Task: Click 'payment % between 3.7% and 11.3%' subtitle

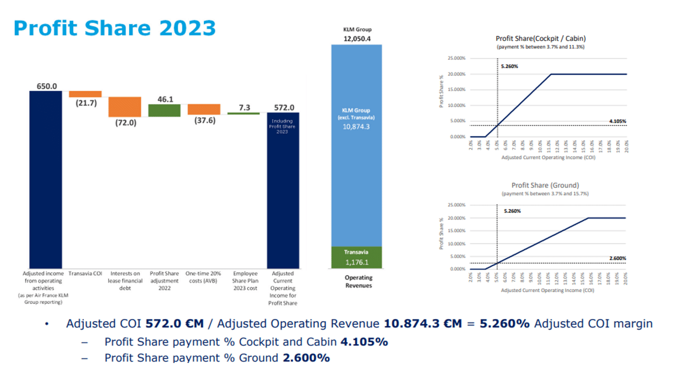Action: pyautogui.click(x=541, y=47)
